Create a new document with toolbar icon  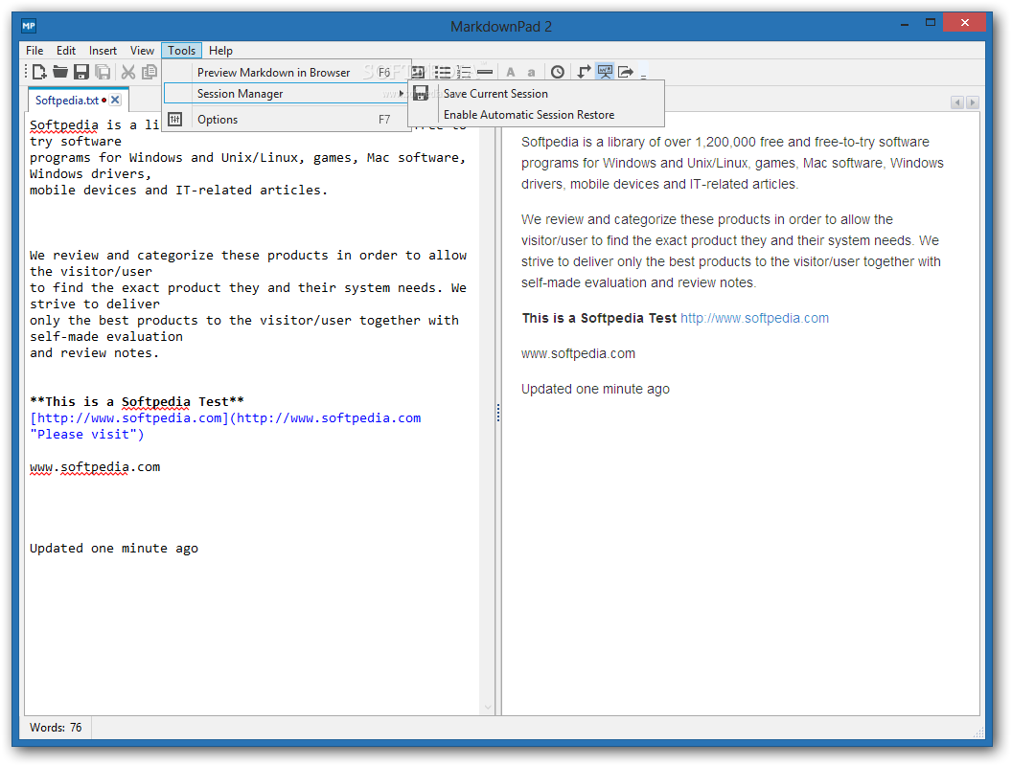coord(39,72)
